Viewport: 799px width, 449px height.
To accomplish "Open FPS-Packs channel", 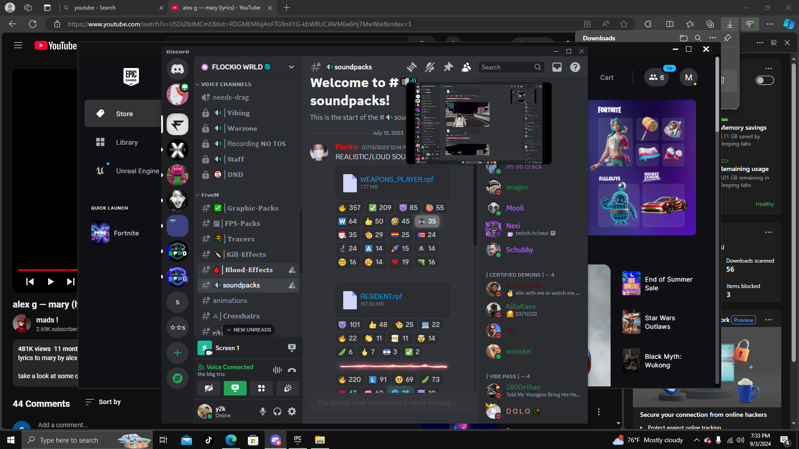I will point(248,224).
